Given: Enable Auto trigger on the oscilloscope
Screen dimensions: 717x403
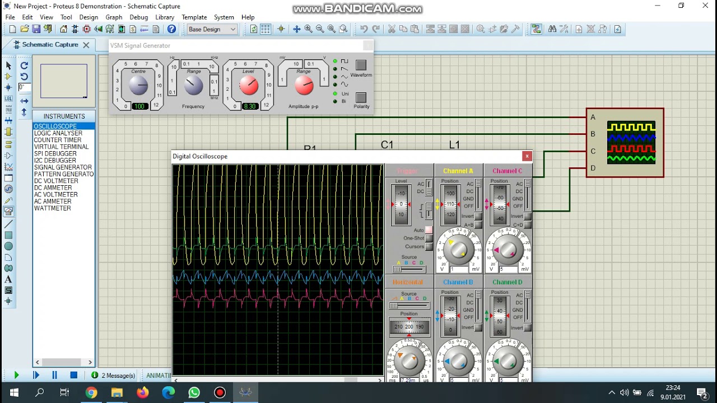Looking at the screenshot, I should [429, 230].
